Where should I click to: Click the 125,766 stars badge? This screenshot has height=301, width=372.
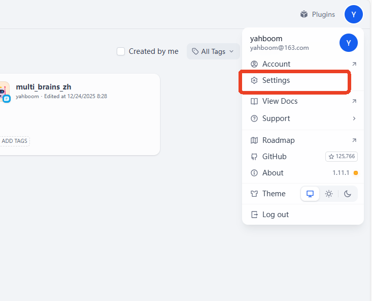coord(342,157)
